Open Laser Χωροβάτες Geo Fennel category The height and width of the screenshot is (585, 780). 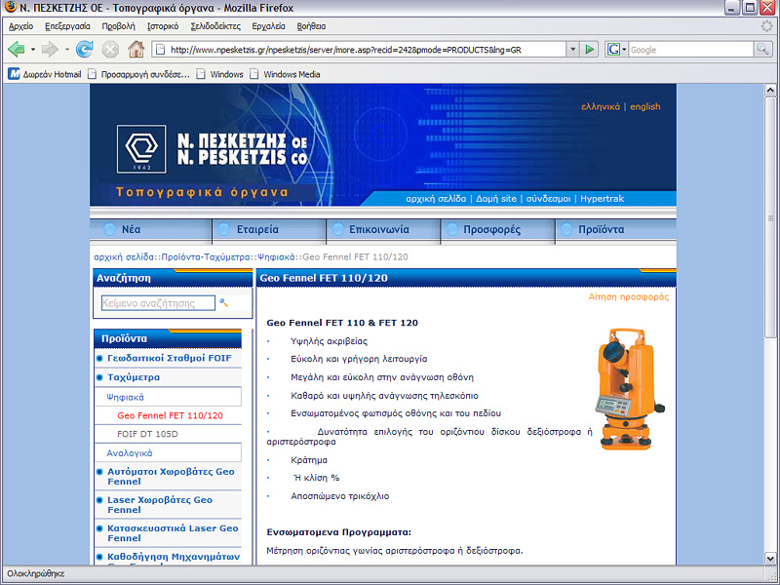click(160, 505)
